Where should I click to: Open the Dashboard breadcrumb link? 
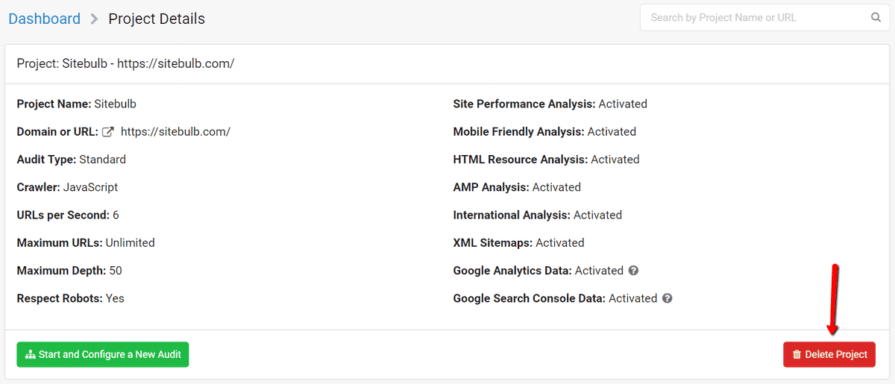point(44,19)
